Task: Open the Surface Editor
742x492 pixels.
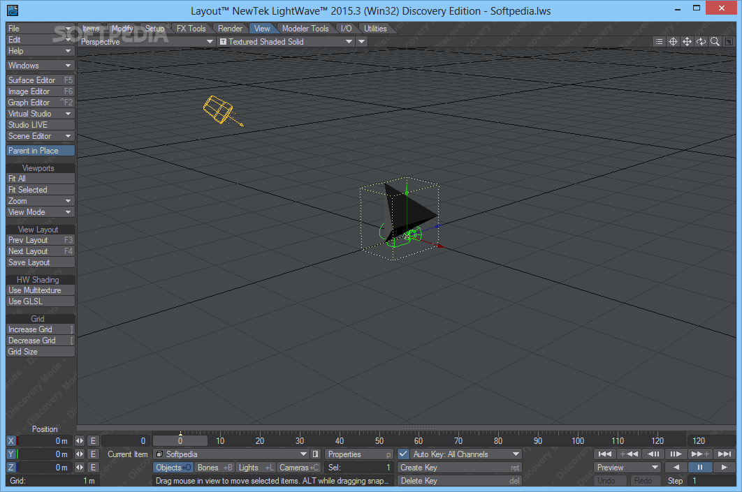Action: click(x=41, y=80)
